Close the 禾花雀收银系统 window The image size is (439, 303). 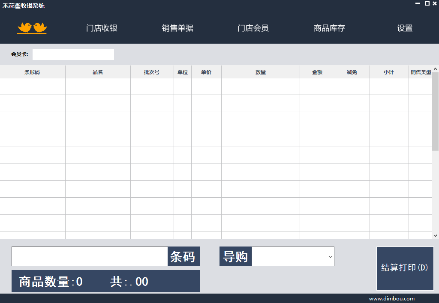click(435, 3)
